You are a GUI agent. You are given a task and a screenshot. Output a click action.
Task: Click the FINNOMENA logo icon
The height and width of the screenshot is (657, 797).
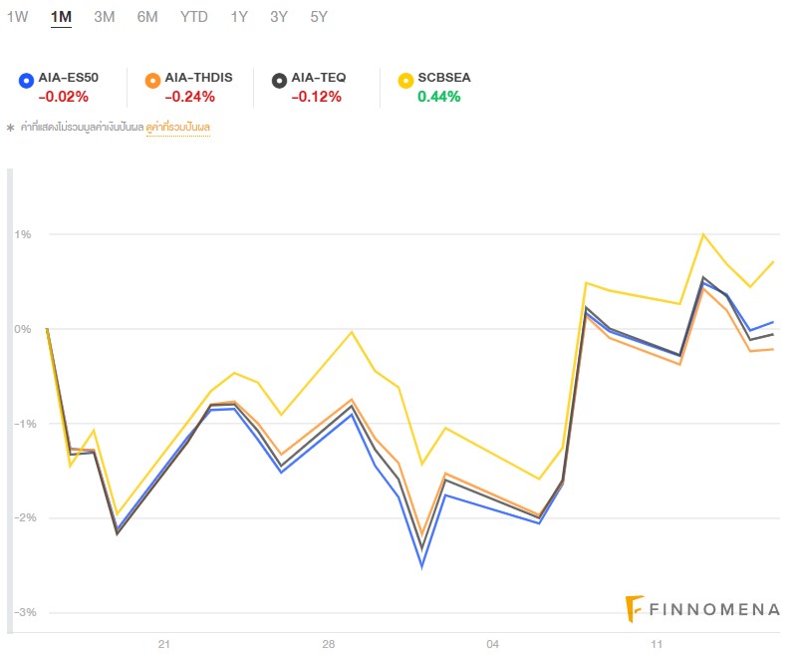(633, 606)
